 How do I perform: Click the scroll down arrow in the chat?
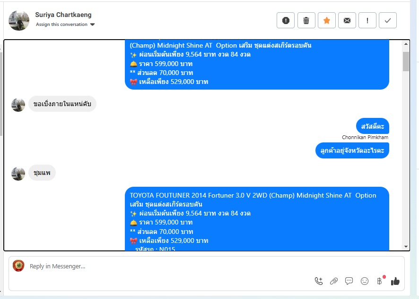coord(406,247)
